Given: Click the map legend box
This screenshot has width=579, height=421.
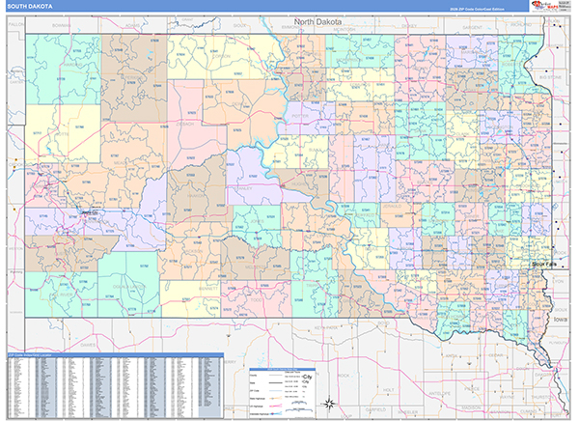Looking at the screenshot, I should point(282,392).
